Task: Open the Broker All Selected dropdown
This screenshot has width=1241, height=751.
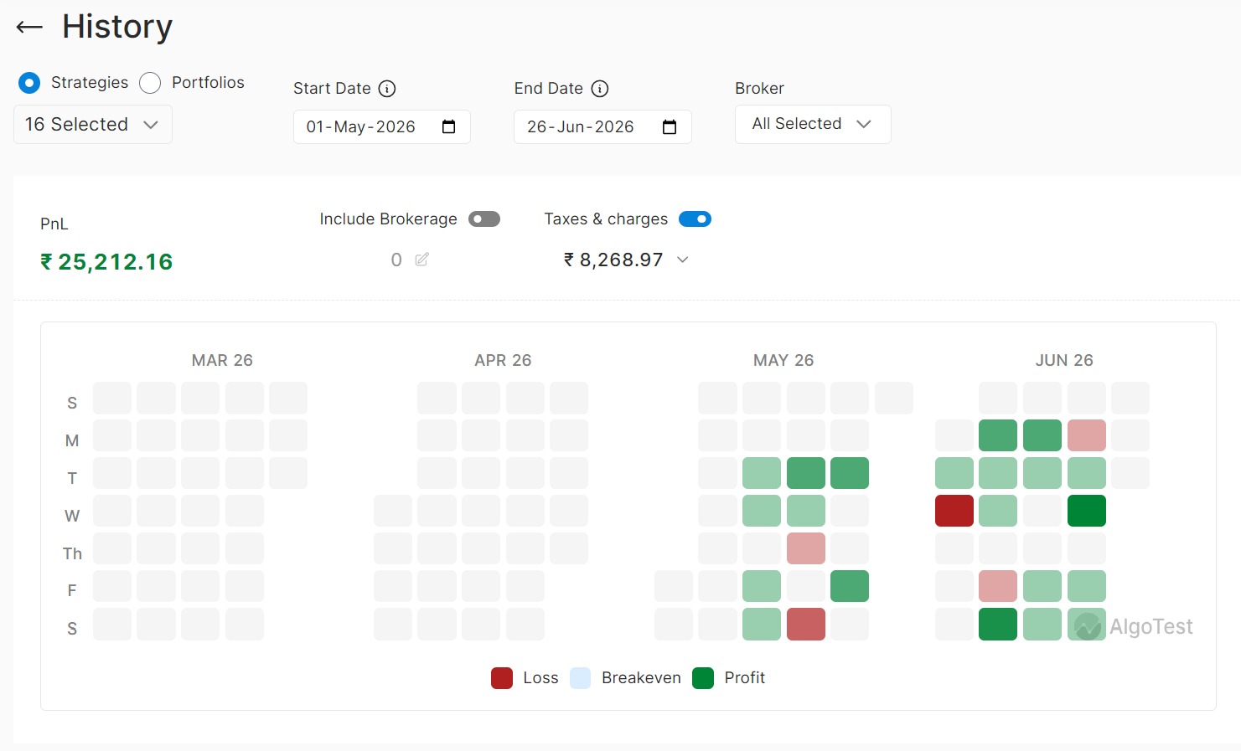Action: tap(813, 125)
